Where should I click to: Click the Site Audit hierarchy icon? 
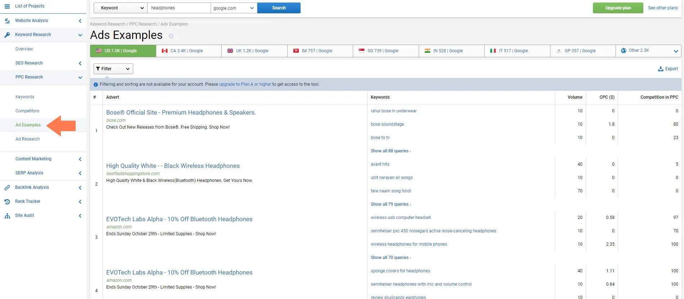[7, 216]
